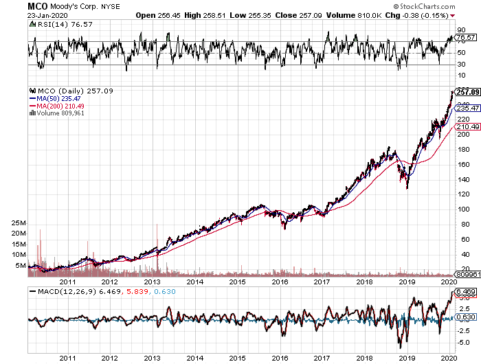The height and width of the screenshot is (364, 481).
Task: Click the Open 256.45 value
Action: click(157, 15)
